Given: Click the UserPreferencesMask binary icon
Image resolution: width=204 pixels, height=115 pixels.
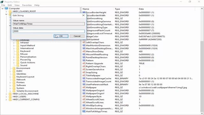Looking at the screenshot, I should pyautogui.click(x=84, y=84).
